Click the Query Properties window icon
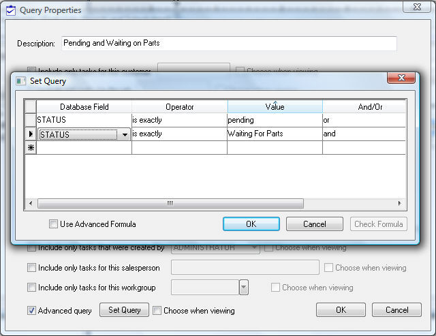 [x=11, y=10]
